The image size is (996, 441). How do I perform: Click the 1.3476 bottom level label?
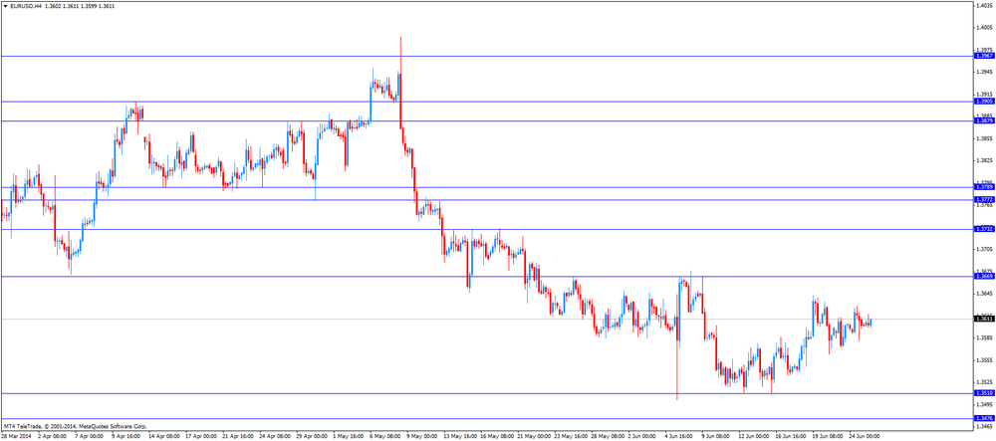click(983, 418)
